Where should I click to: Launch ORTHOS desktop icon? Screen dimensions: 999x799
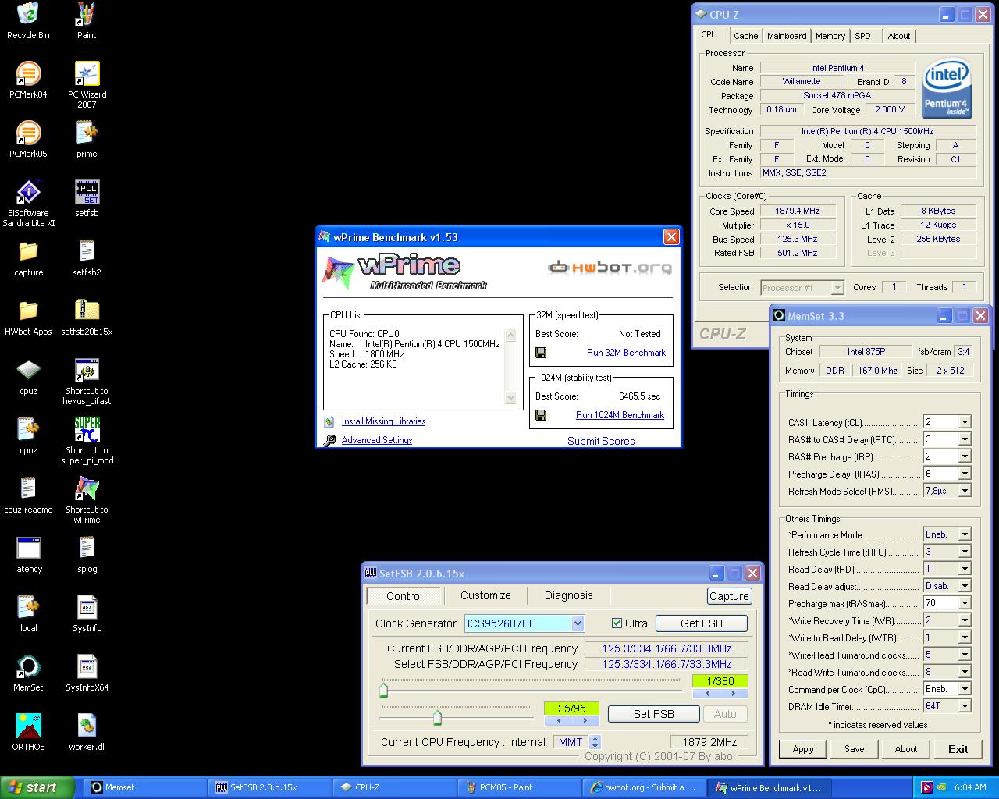pyautogui.click(x=28, y=733)
